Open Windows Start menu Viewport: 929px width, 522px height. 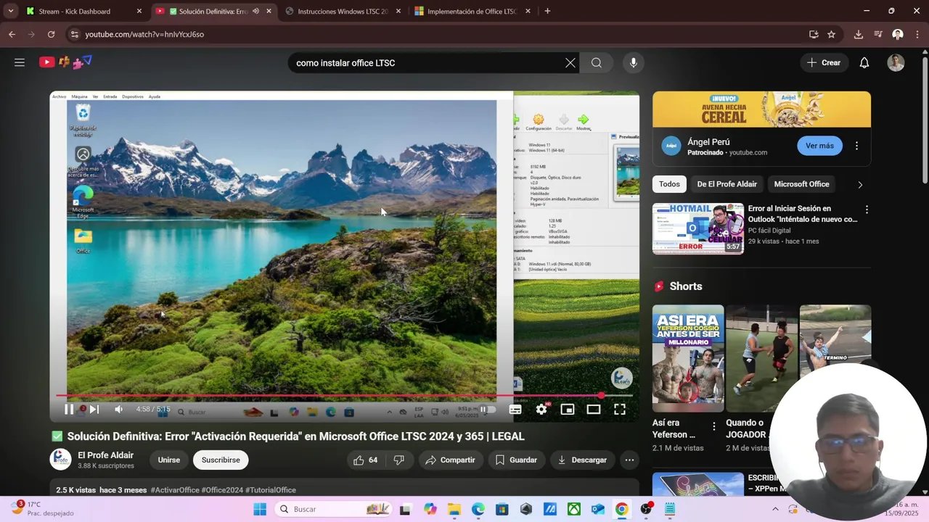coord(260,509)
